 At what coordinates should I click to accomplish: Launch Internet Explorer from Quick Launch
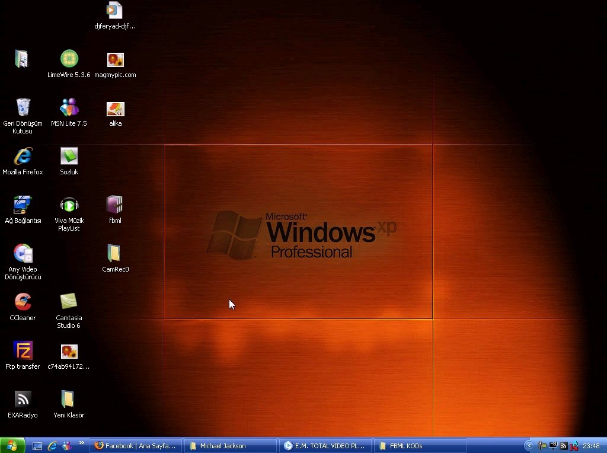tap(52, 446)
